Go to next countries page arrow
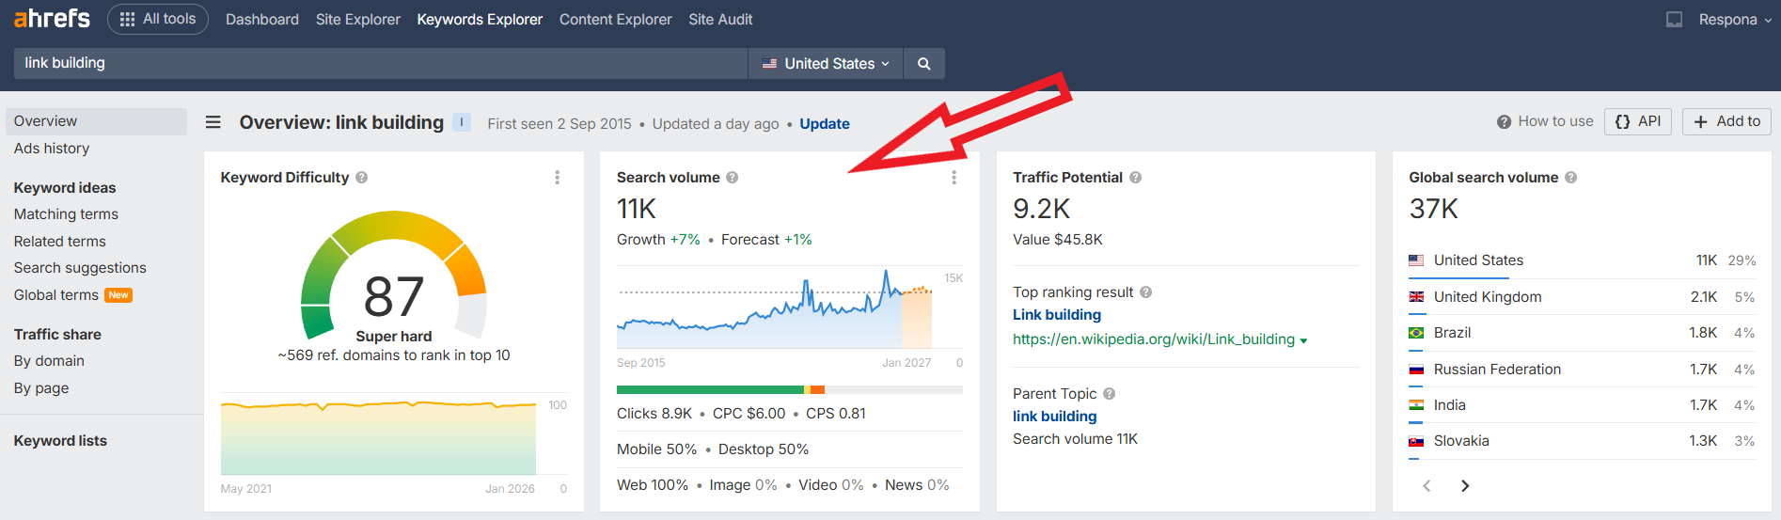The width and height of the screenshot is (1781, 520). (1465, 486)
